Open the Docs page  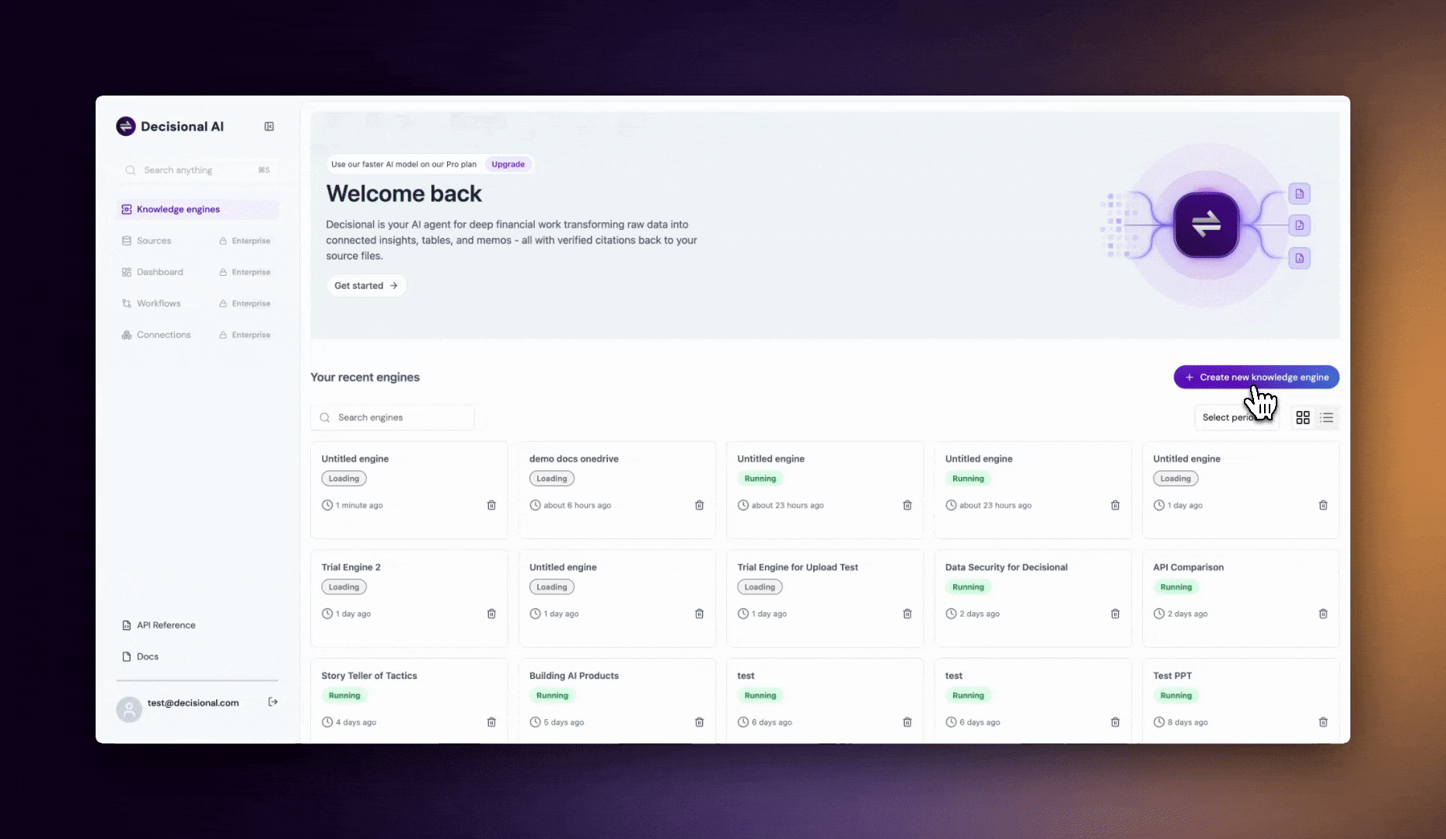point(147,656)
